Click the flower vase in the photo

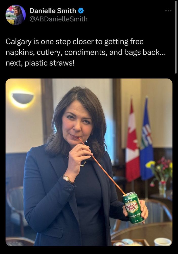click(x=163, y=188)
